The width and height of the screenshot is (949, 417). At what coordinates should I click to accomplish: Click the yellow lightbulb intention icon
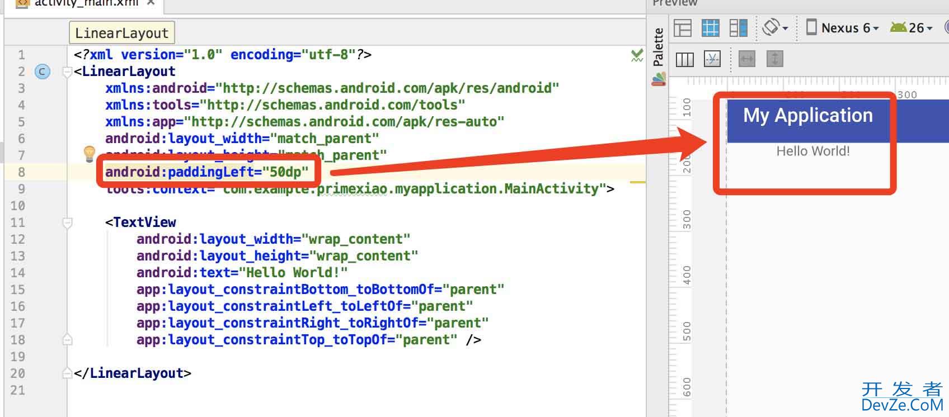pyautogui.click(x=89, y=154)
